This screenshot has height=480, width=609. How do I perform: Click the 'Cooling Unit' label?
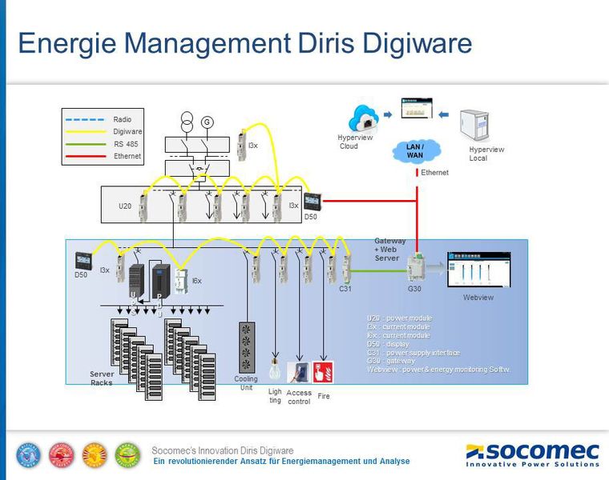pos(246,383)
